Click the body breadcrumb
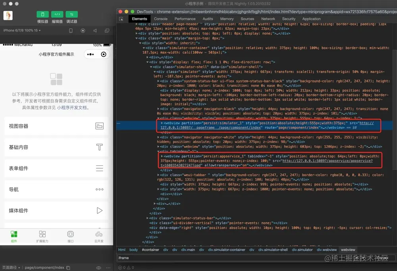 (133, 250)
